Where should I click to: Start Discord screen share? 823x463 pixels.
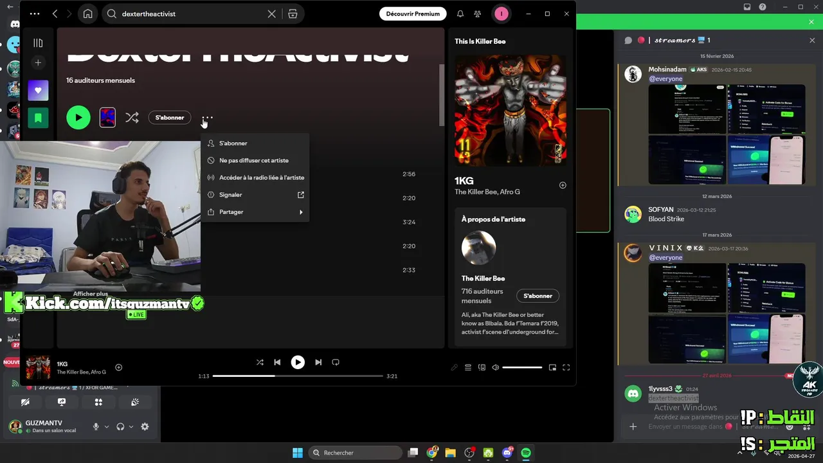62,402
